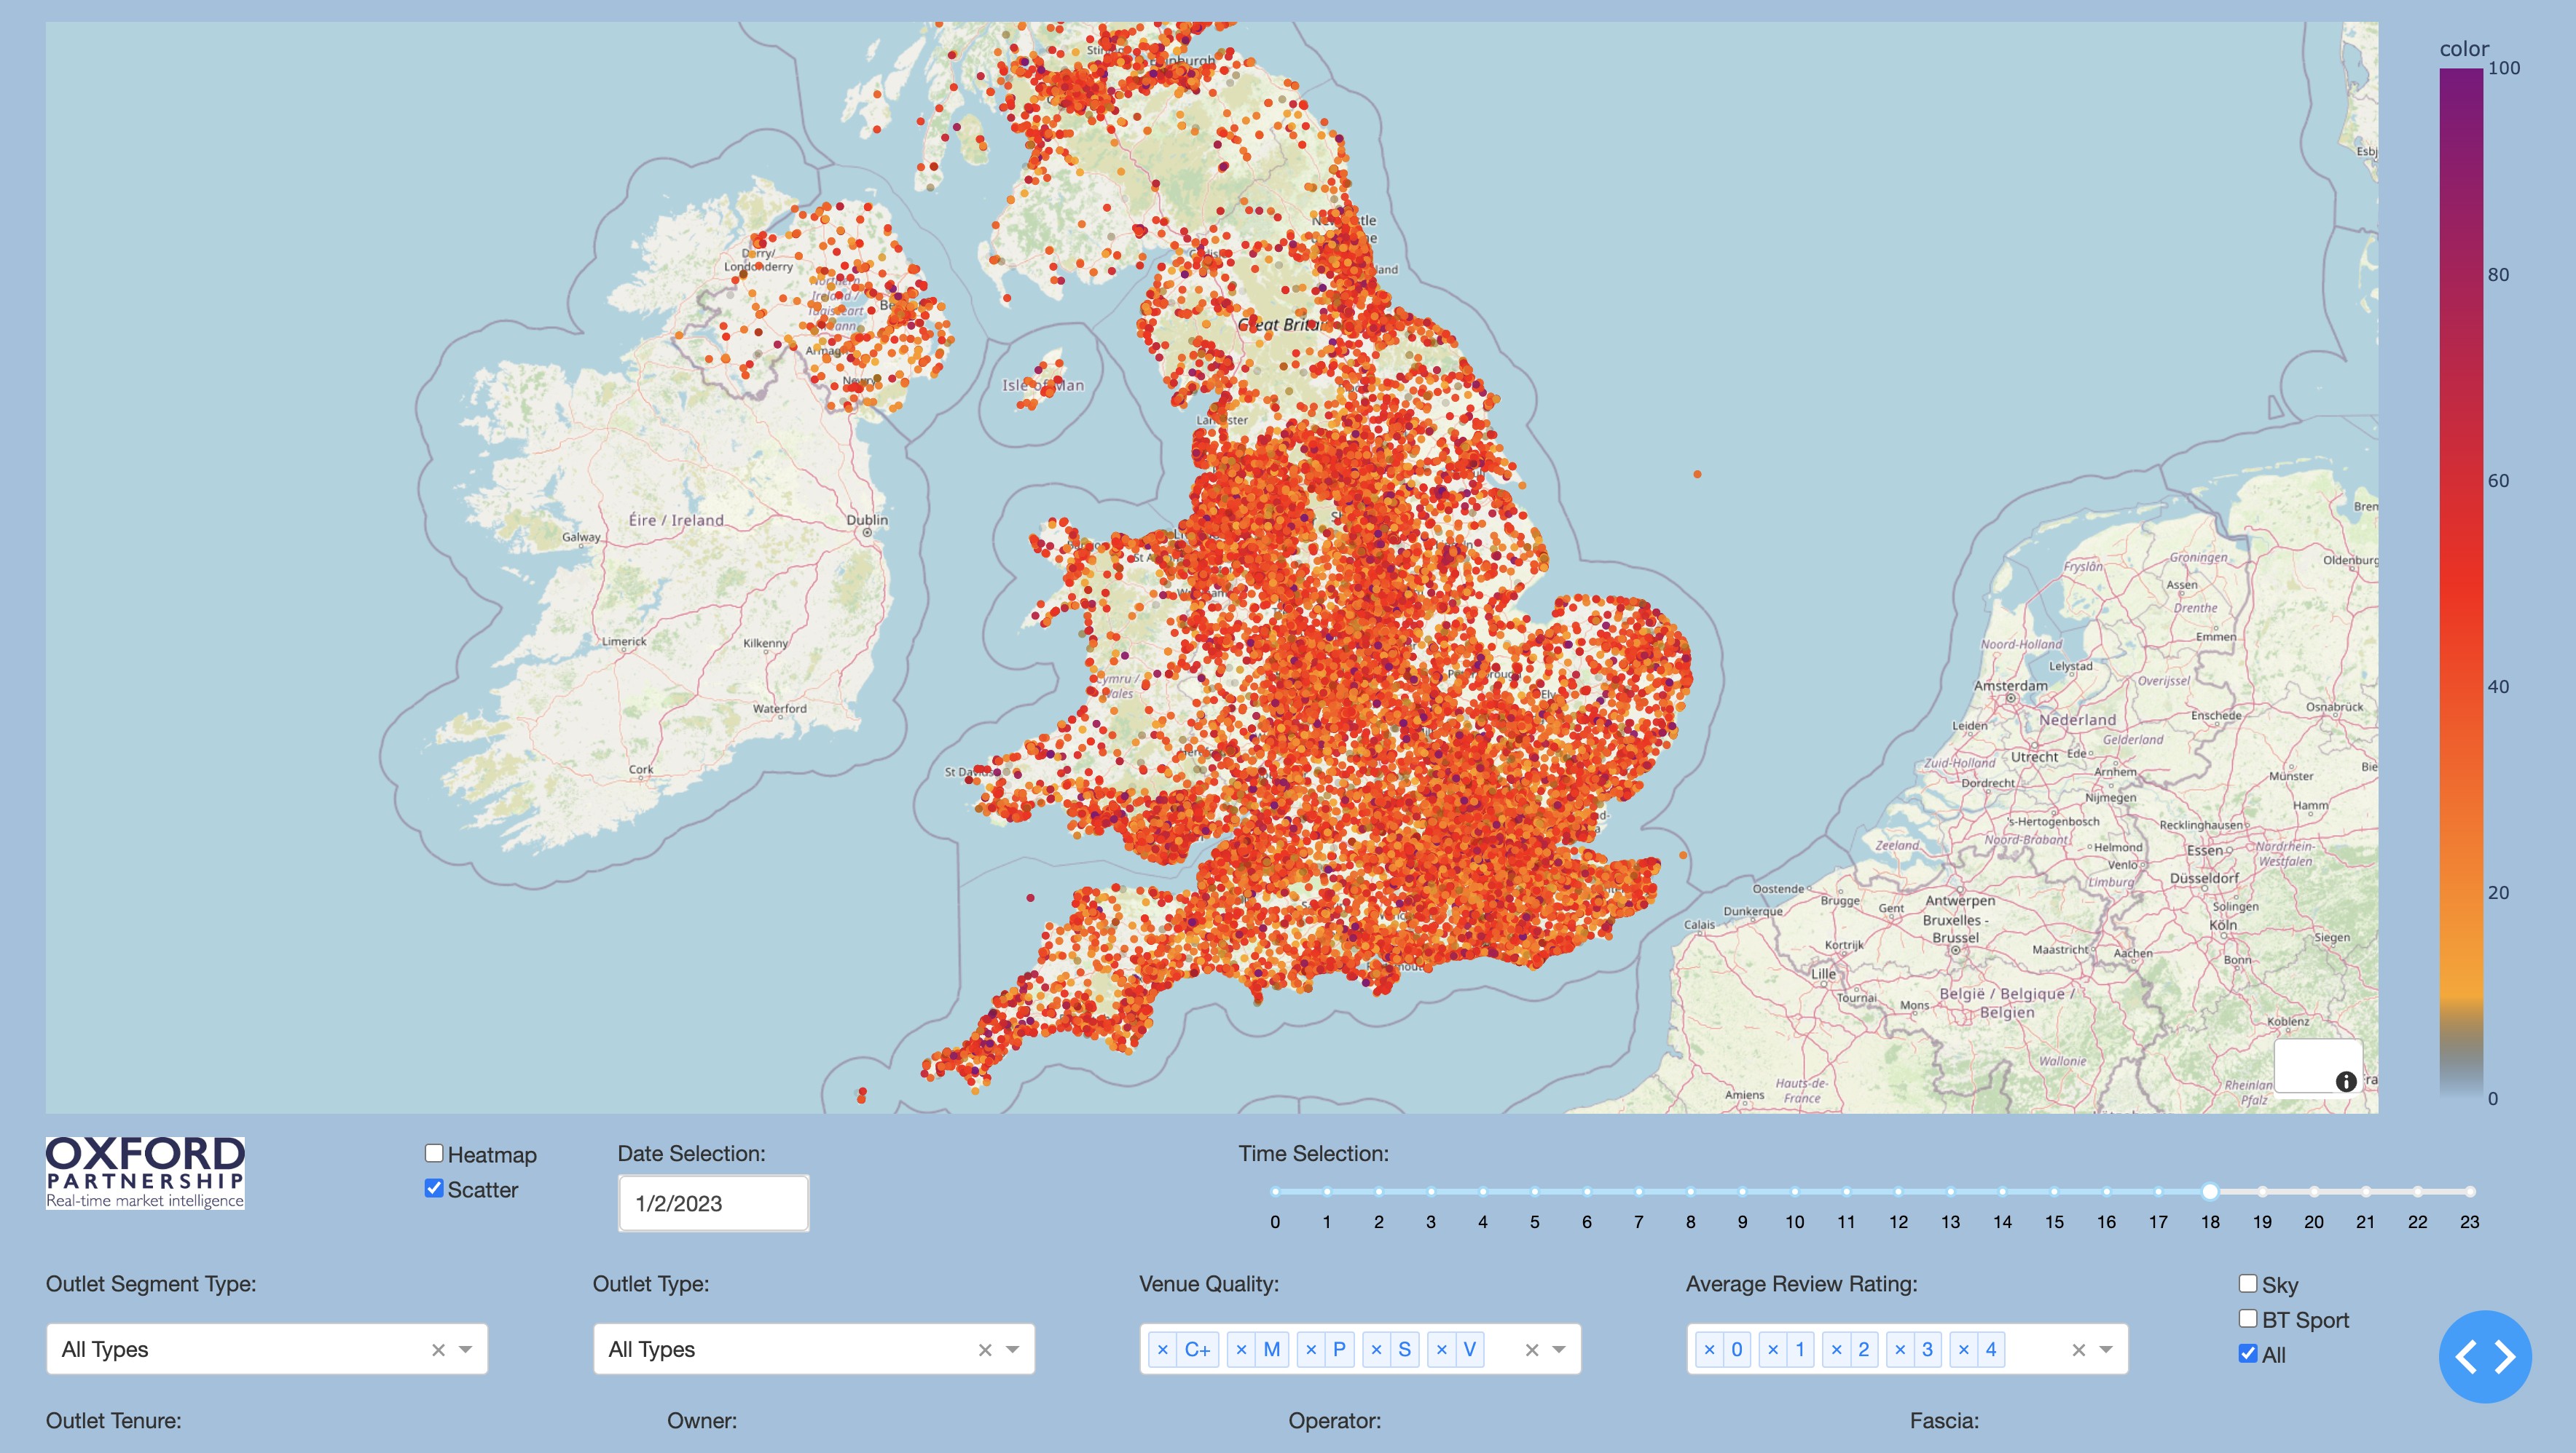Click hour 20 mark on time slider
The height and width of the screenshot is (1453, 2576).
(x=2314, y=1191)
